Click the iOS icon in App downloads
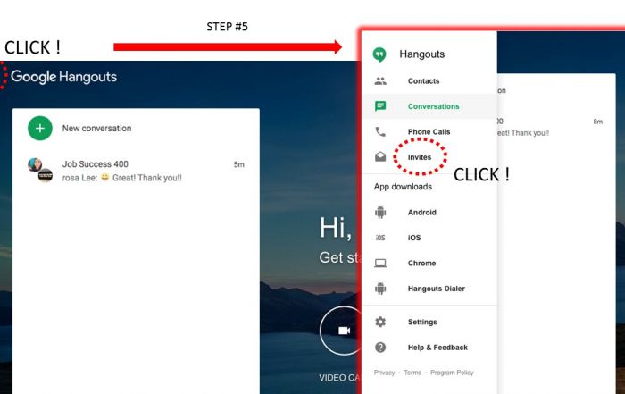The height and width of the screenshot is (394, 625). tap(380, 238)
